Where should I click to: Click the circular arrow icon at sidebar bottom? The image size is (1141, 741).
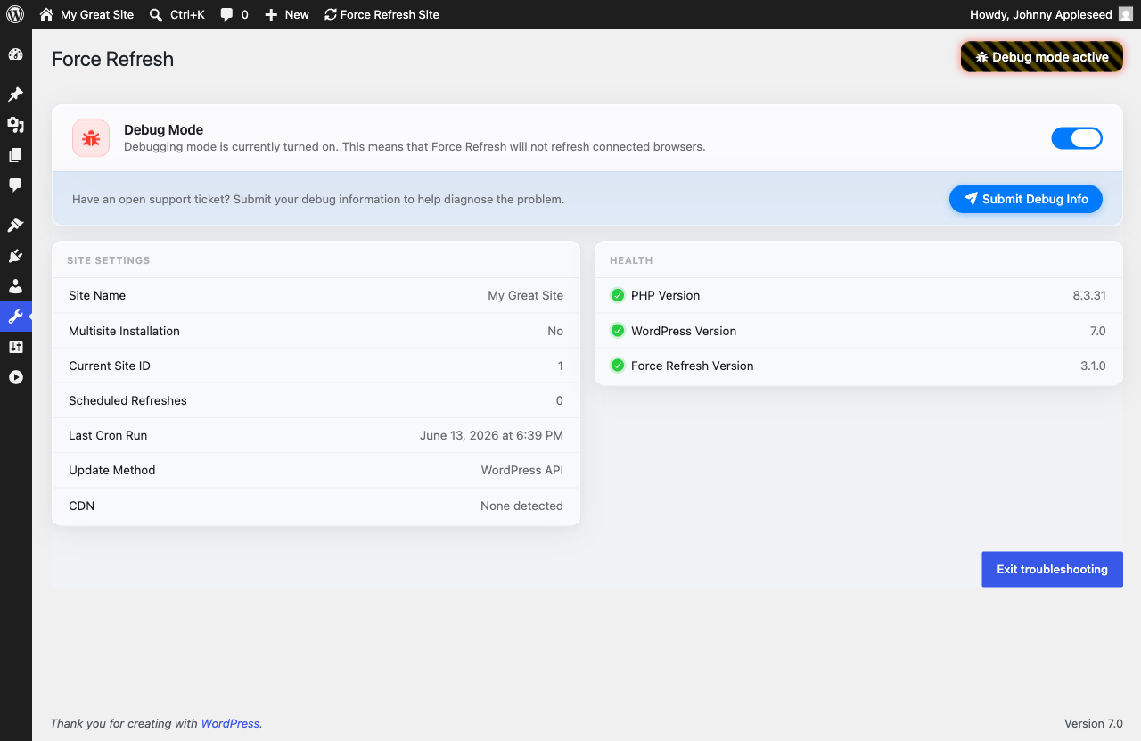pyautogui.click(x=15, y=377)
